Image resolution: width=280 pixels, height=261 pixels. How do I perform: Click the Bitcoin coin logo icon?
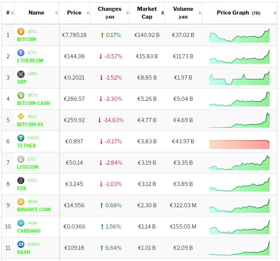(x=21, y=32)
